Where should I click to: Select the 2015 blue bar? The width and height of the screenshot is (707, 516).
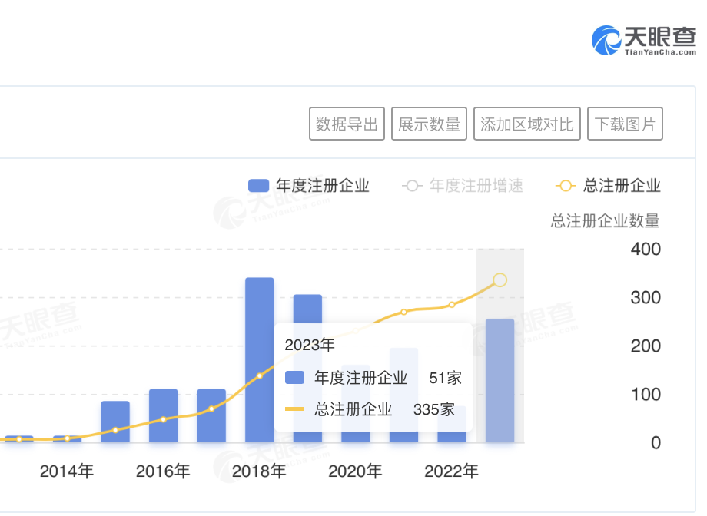tap(115, 421)
